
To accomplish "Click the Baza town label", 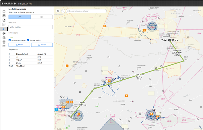I will coord(190,100).
